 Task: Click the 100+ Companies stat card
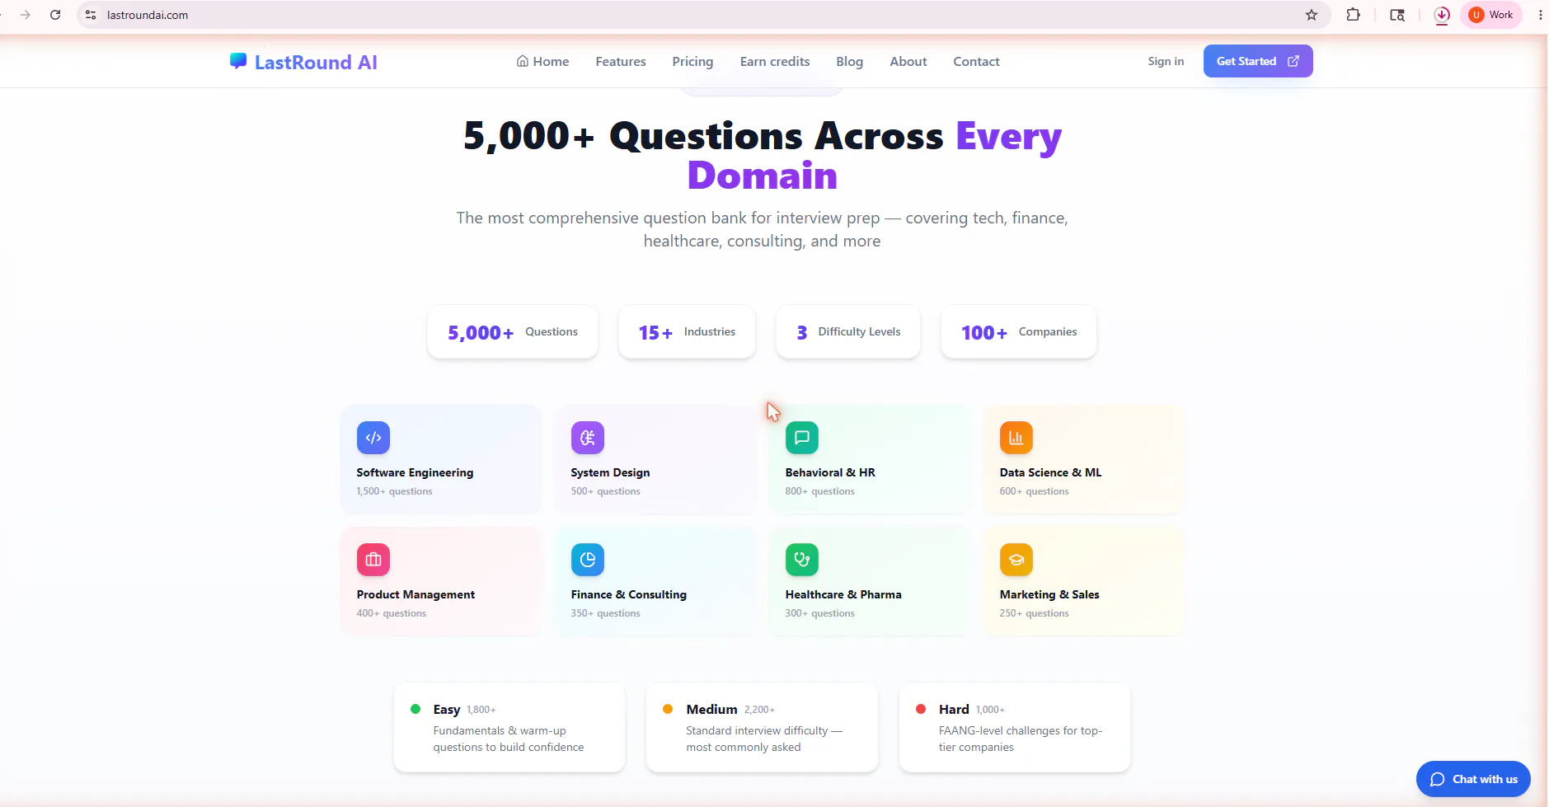(x=1019, y=332)
